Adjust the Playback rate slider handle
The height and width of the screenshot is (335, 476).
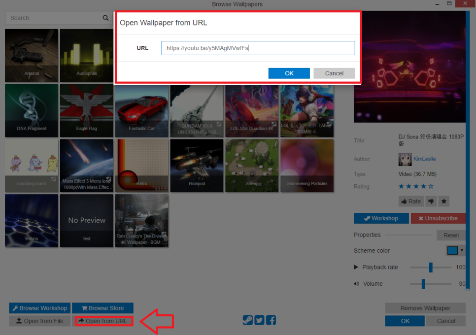(431, 268)
